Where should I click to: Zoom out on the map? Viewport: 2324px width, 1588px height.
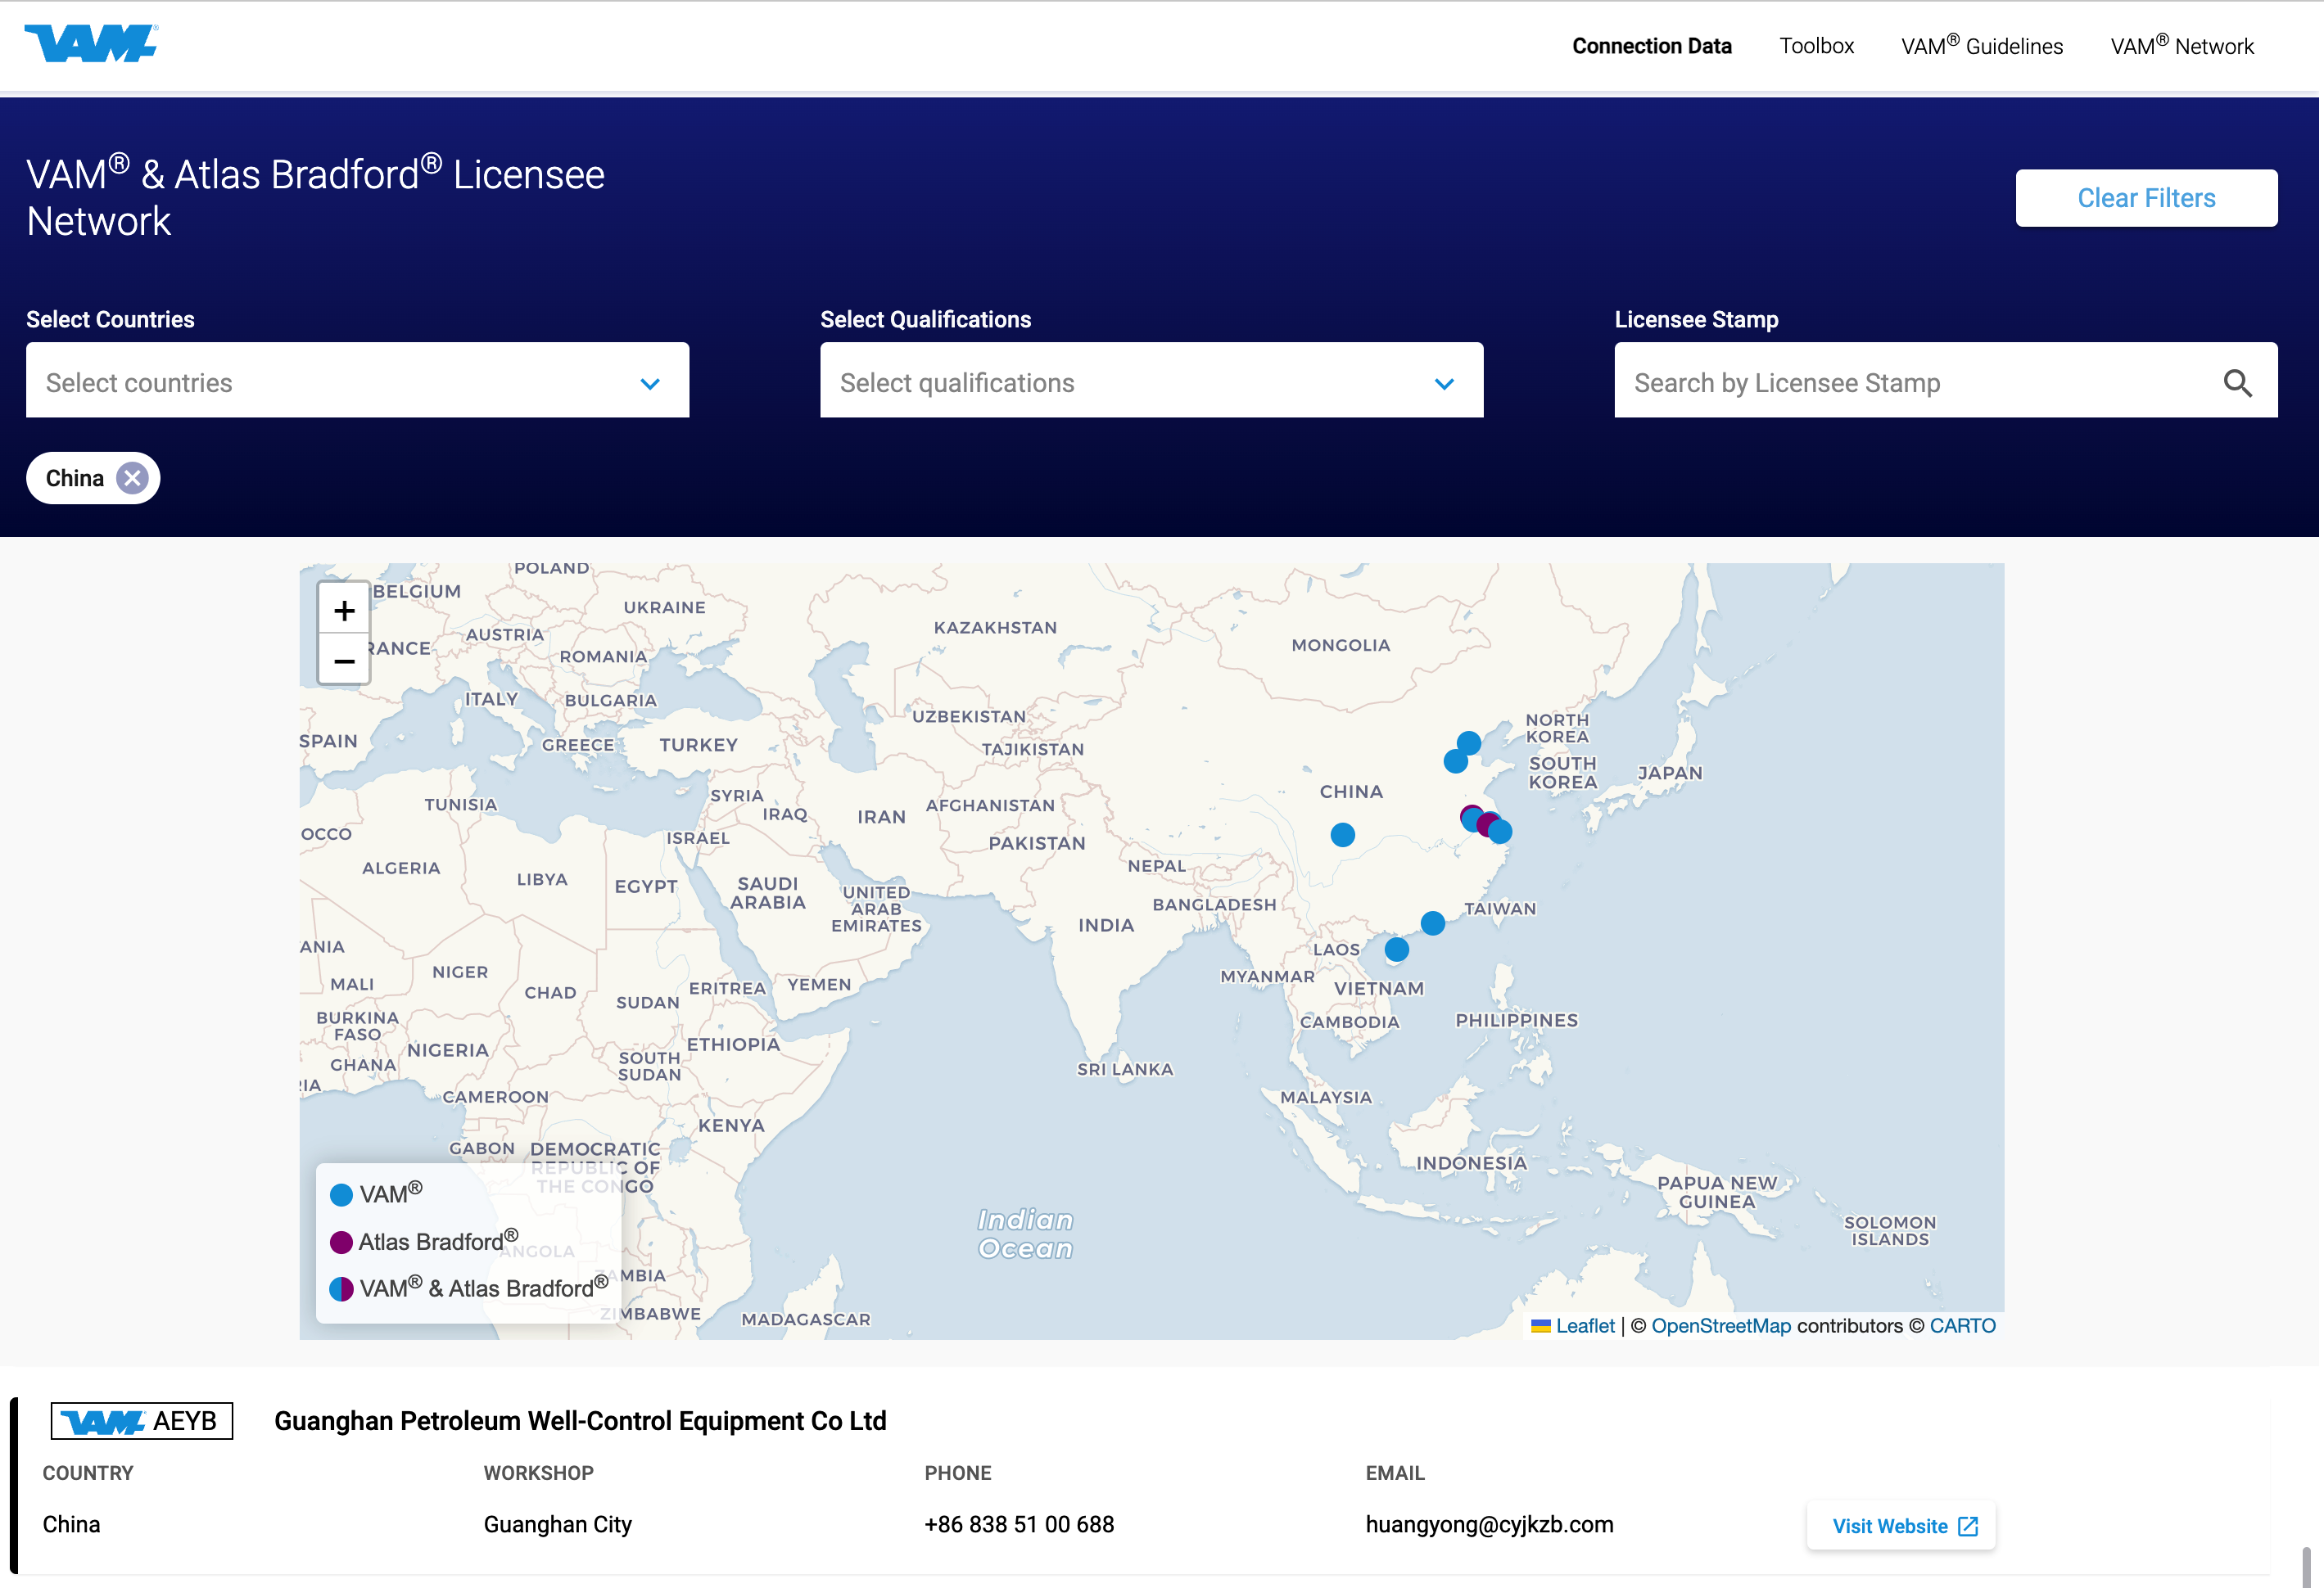point(344,661)
